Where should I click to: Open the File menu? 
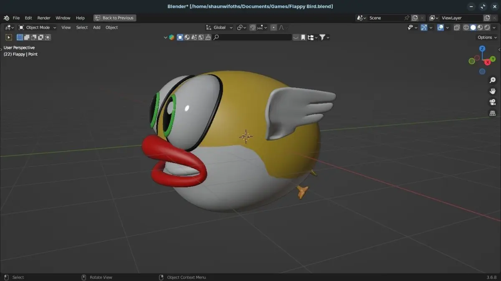(x=16, y=18)
